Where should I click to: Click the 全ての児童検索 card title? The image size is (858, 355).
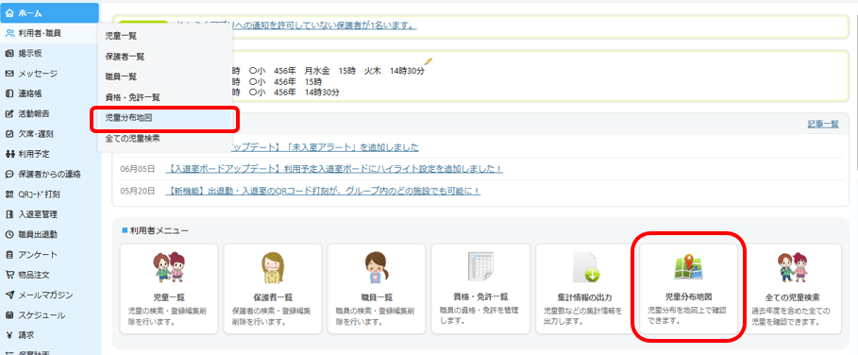[x=792, y=297]
